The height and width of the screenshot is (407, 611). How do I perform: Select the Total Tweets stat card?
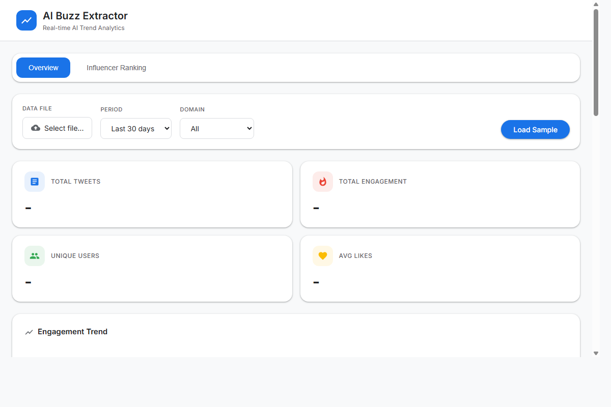(x=152, y=194)
